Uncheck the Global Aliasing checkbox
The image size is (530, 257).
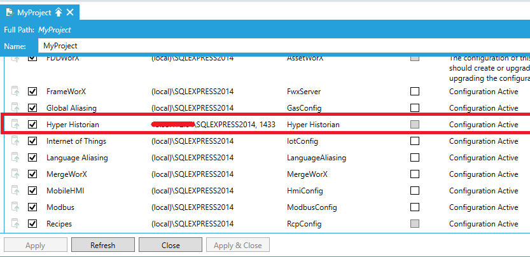point(32,108)
